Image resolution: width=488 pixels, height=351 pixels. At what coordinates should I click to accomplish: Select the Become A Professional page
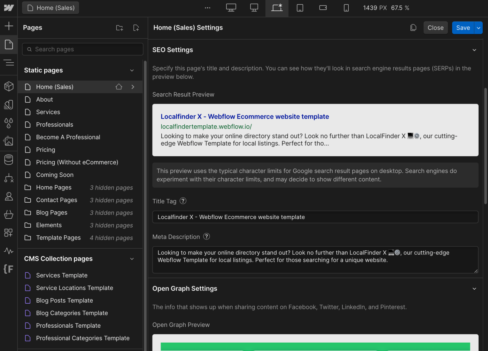[x=80, y=137]
